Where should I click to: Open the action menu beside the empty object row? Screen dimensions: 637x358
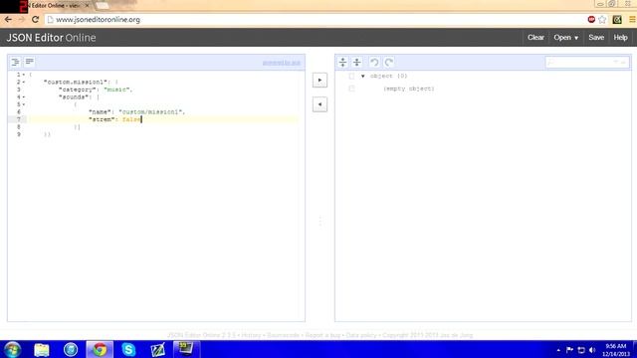[x=351, y=89]
